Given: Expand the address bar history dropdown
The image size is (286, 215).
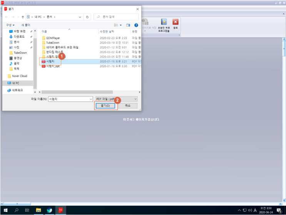Looking at the screenshot, I should coord(80,17).
